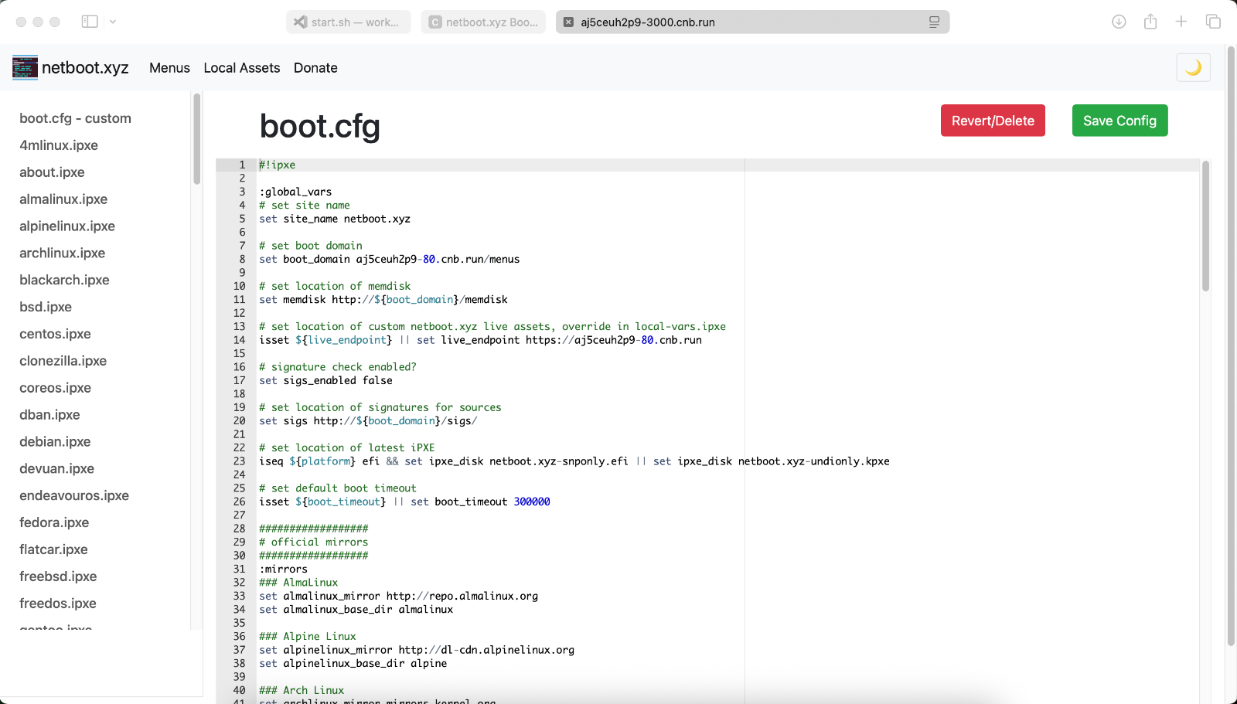This screenshot has height=704, width=1237.
Task: Open the Local Assets navigation item
Action: pyautogui.click(x=241, y=68)
